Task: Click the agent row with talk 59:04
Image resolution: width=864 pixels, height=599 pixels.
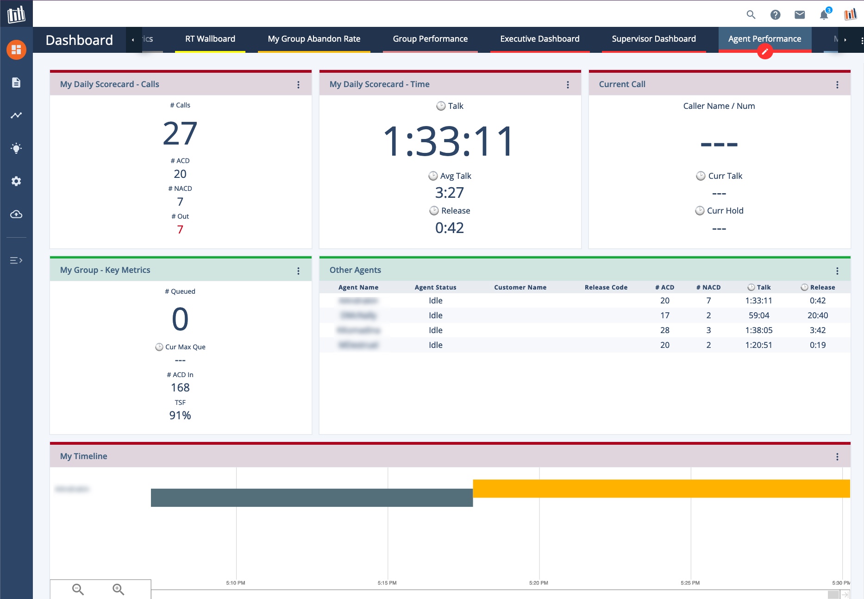Action: click(585, 315)
